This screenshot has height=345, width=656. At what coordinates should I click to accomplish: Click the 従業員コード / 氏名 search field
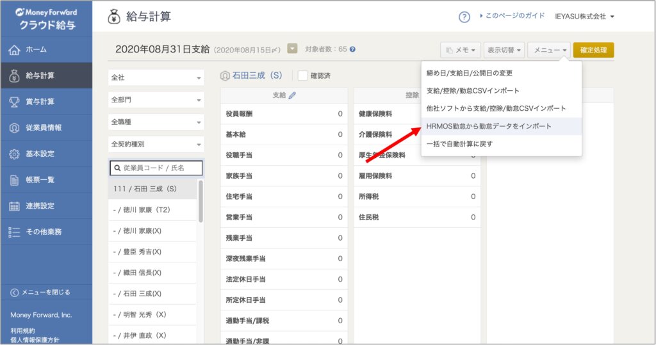[156, 168]
